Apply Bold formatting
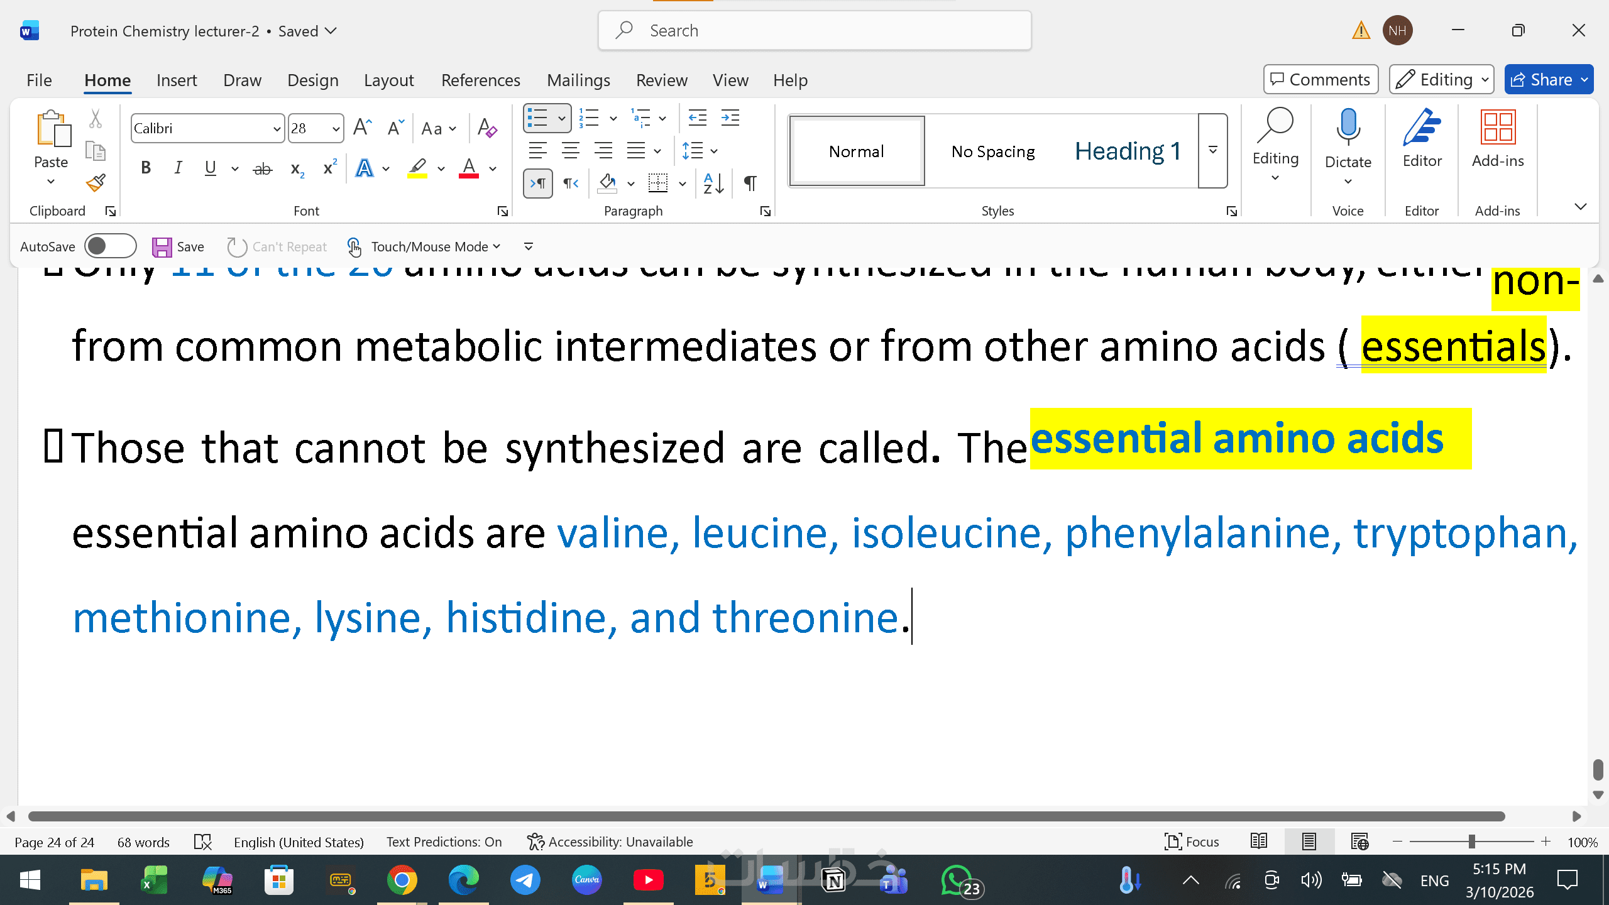The image size is (1609, 905). (x=146, y=168)
